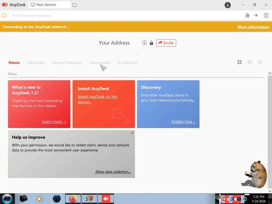
Task: Open the black box taskbar icon
Action: point(23,199)
